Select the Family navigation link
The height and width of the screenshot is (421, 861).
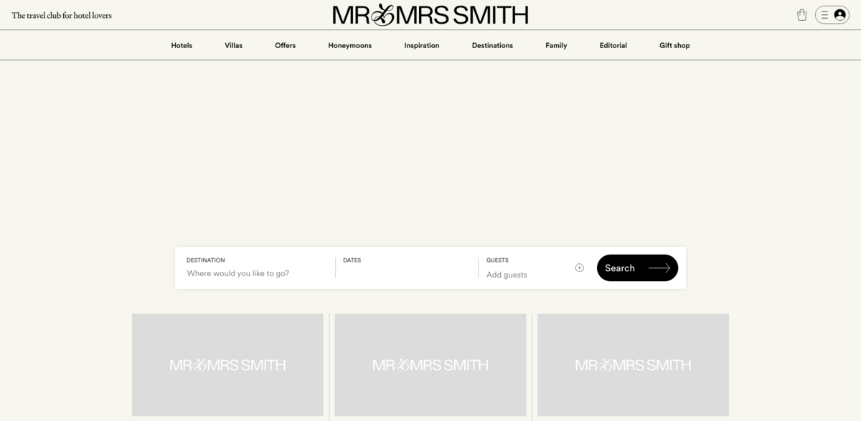tap(556, 45)
